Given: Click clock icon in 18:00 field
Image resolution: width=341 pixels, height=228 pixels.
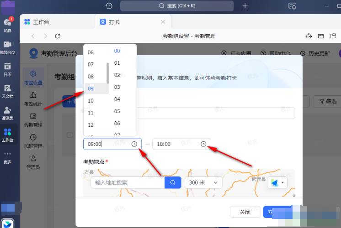Looking at the screenshot, I should pyautogui.click(x=203, y=144).
